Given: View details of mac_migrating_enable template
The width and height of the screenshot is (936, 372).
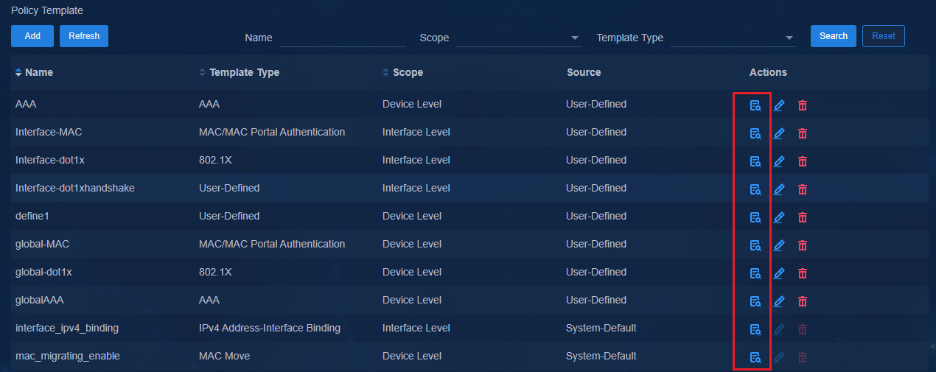Looking at the screenshot, I should [755, 357].
